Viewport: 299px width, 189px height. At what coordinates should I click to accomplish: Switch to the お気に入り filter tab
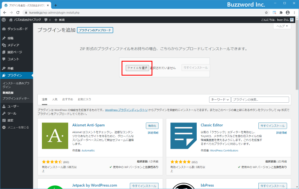coord(84,99)
